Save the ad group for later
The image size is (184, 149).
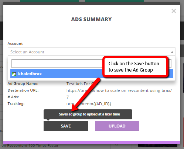pyautogui.click(x=66, y=126)
